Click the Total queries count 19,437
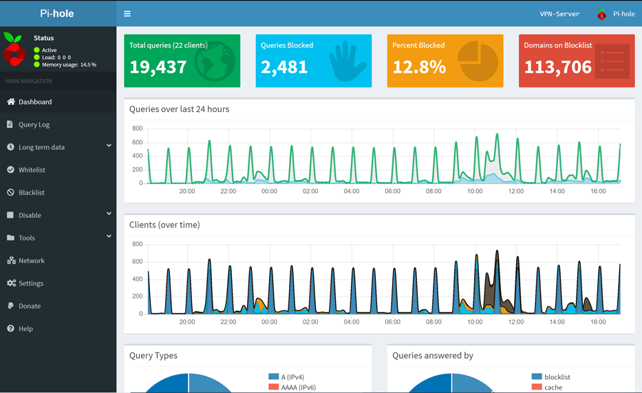 pos(158,67)
